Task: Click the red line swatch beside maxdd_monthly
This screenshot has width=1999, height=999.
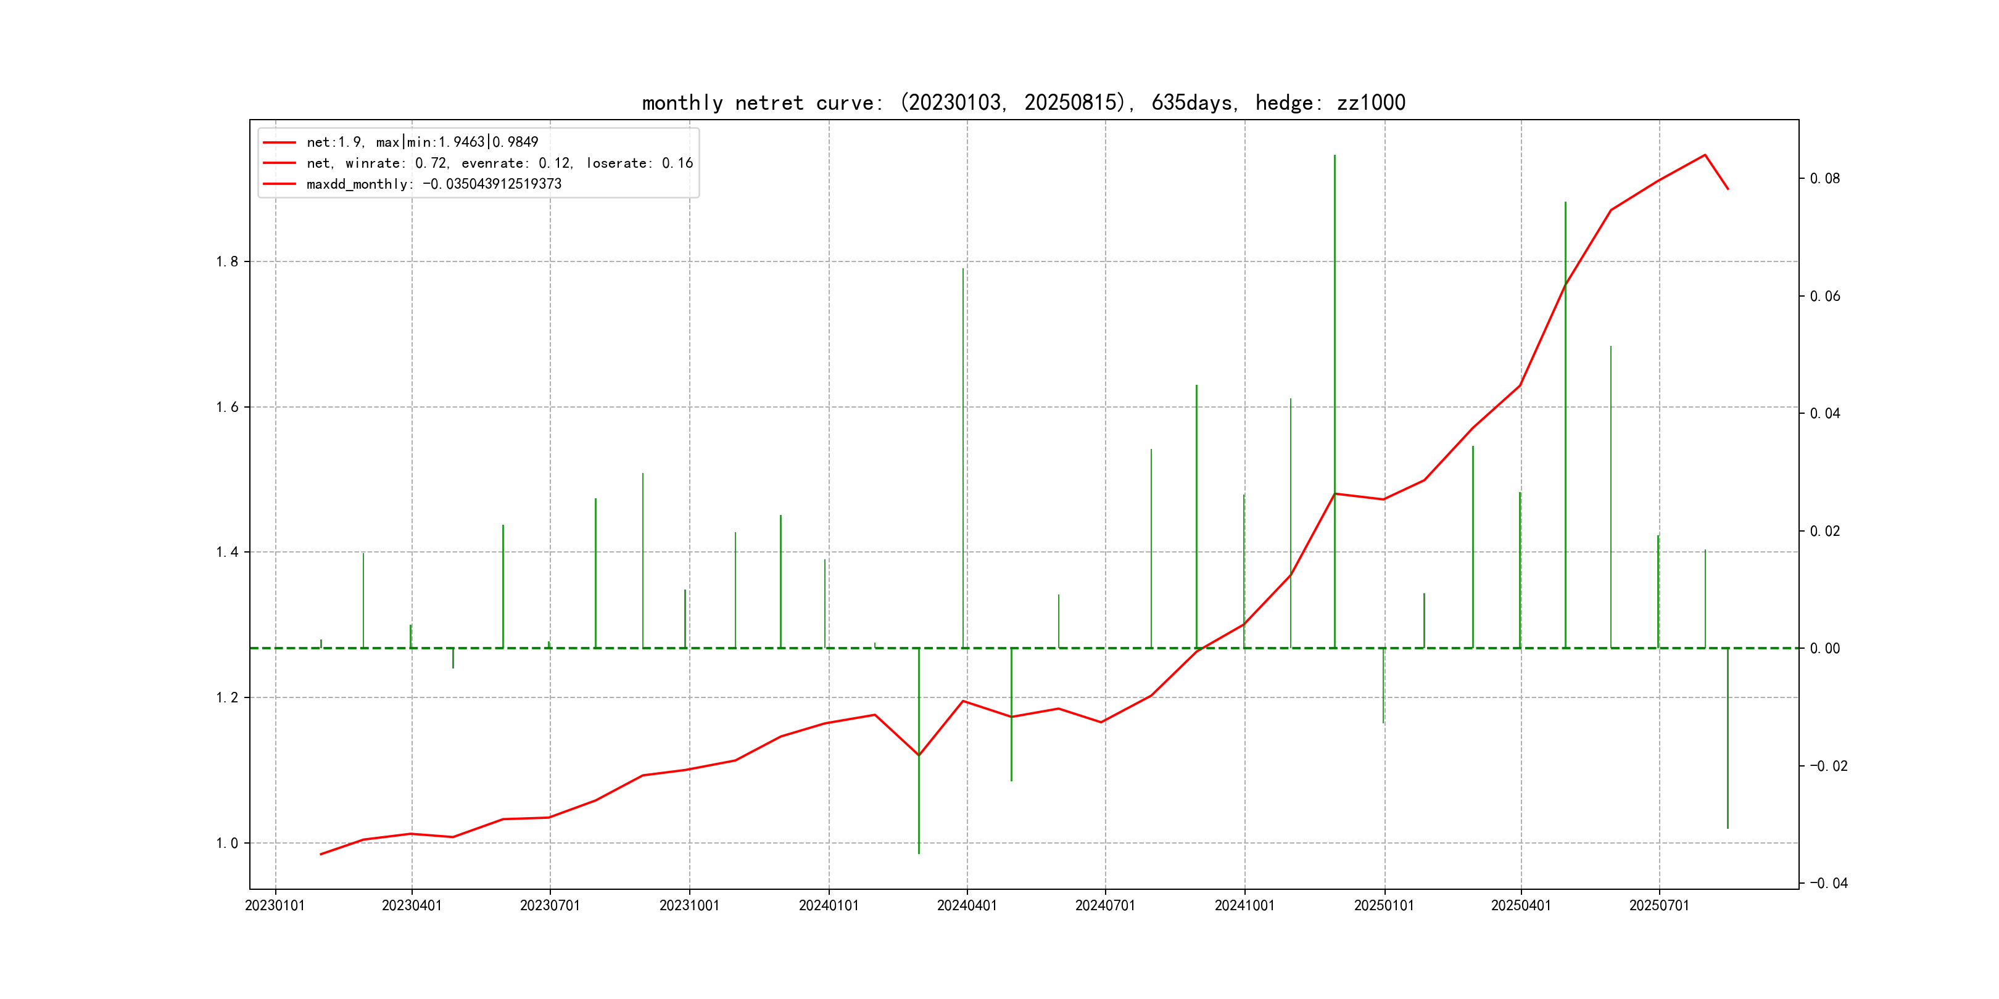Action: pyautogui.click(x=279, y=184)
